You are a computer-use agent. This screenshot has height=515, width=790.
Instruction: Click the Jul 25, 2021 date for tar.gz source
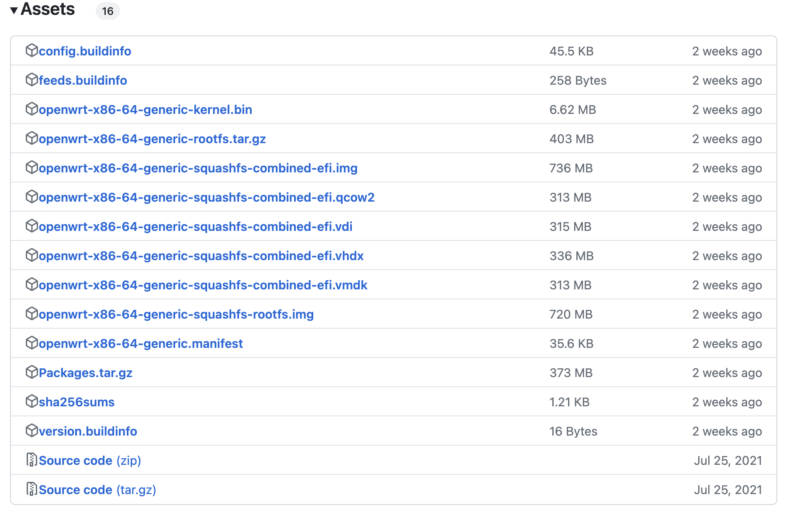coord(728,490)
